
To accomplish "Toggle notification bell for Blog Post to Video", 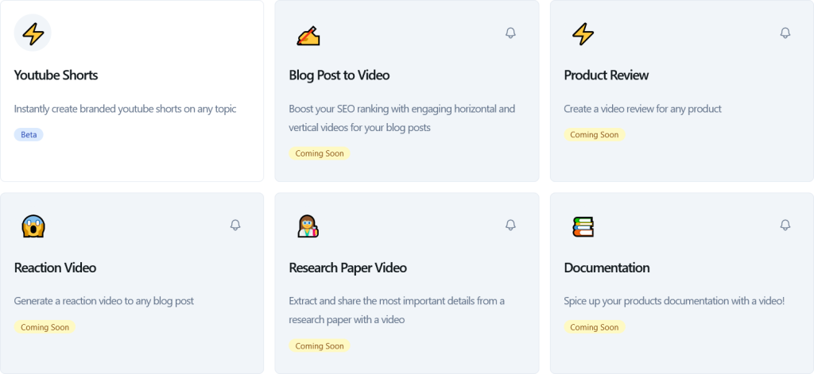I will point(510,33).
